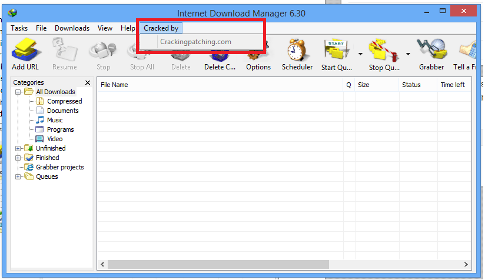The width and height of the screenshot is (485, 280).
Task: Click the Add URL toolbar icon
Action: click(x=25, y=50)
